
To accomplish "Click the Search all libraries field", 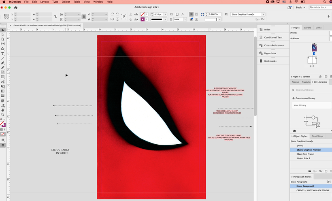I will 311,90.
